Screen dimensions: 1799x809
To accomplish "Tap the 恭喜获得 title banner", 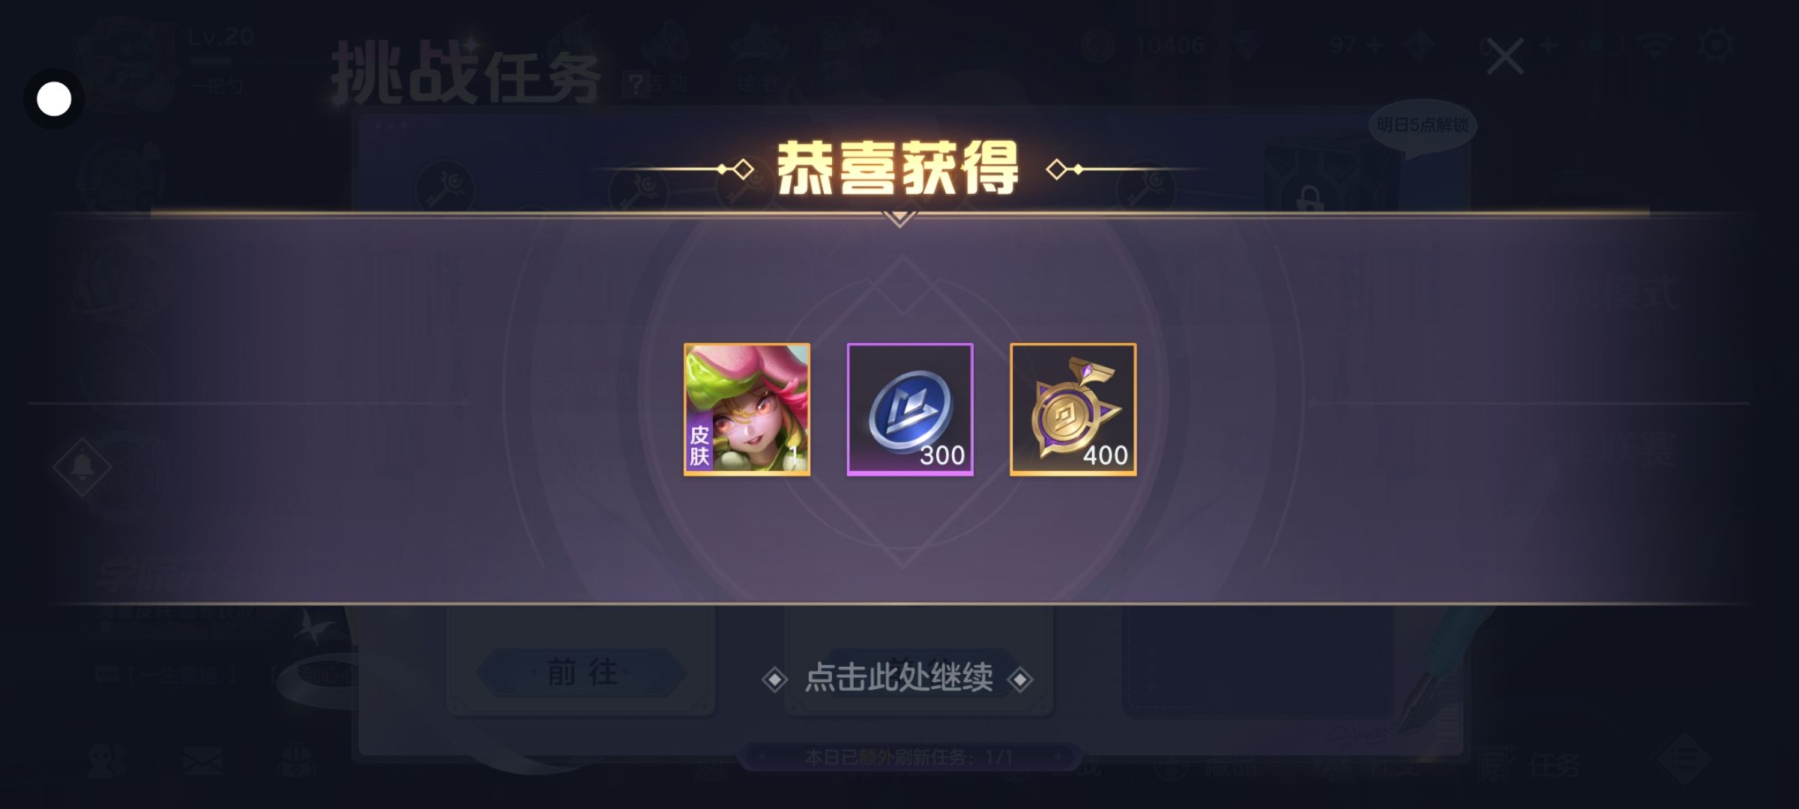I will click(898, 169).
